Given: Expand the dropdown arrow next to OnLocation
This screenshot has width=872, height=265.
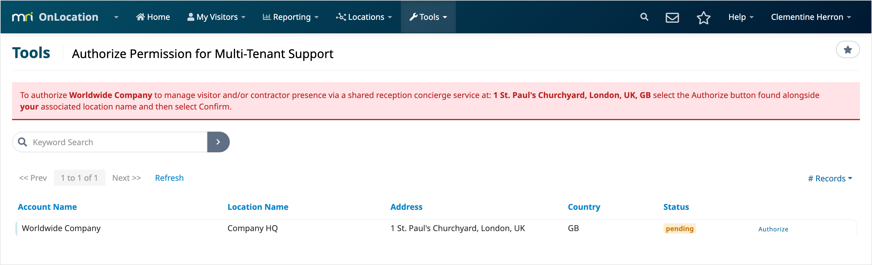Looking at the screenshot, I should click(116, 17).
